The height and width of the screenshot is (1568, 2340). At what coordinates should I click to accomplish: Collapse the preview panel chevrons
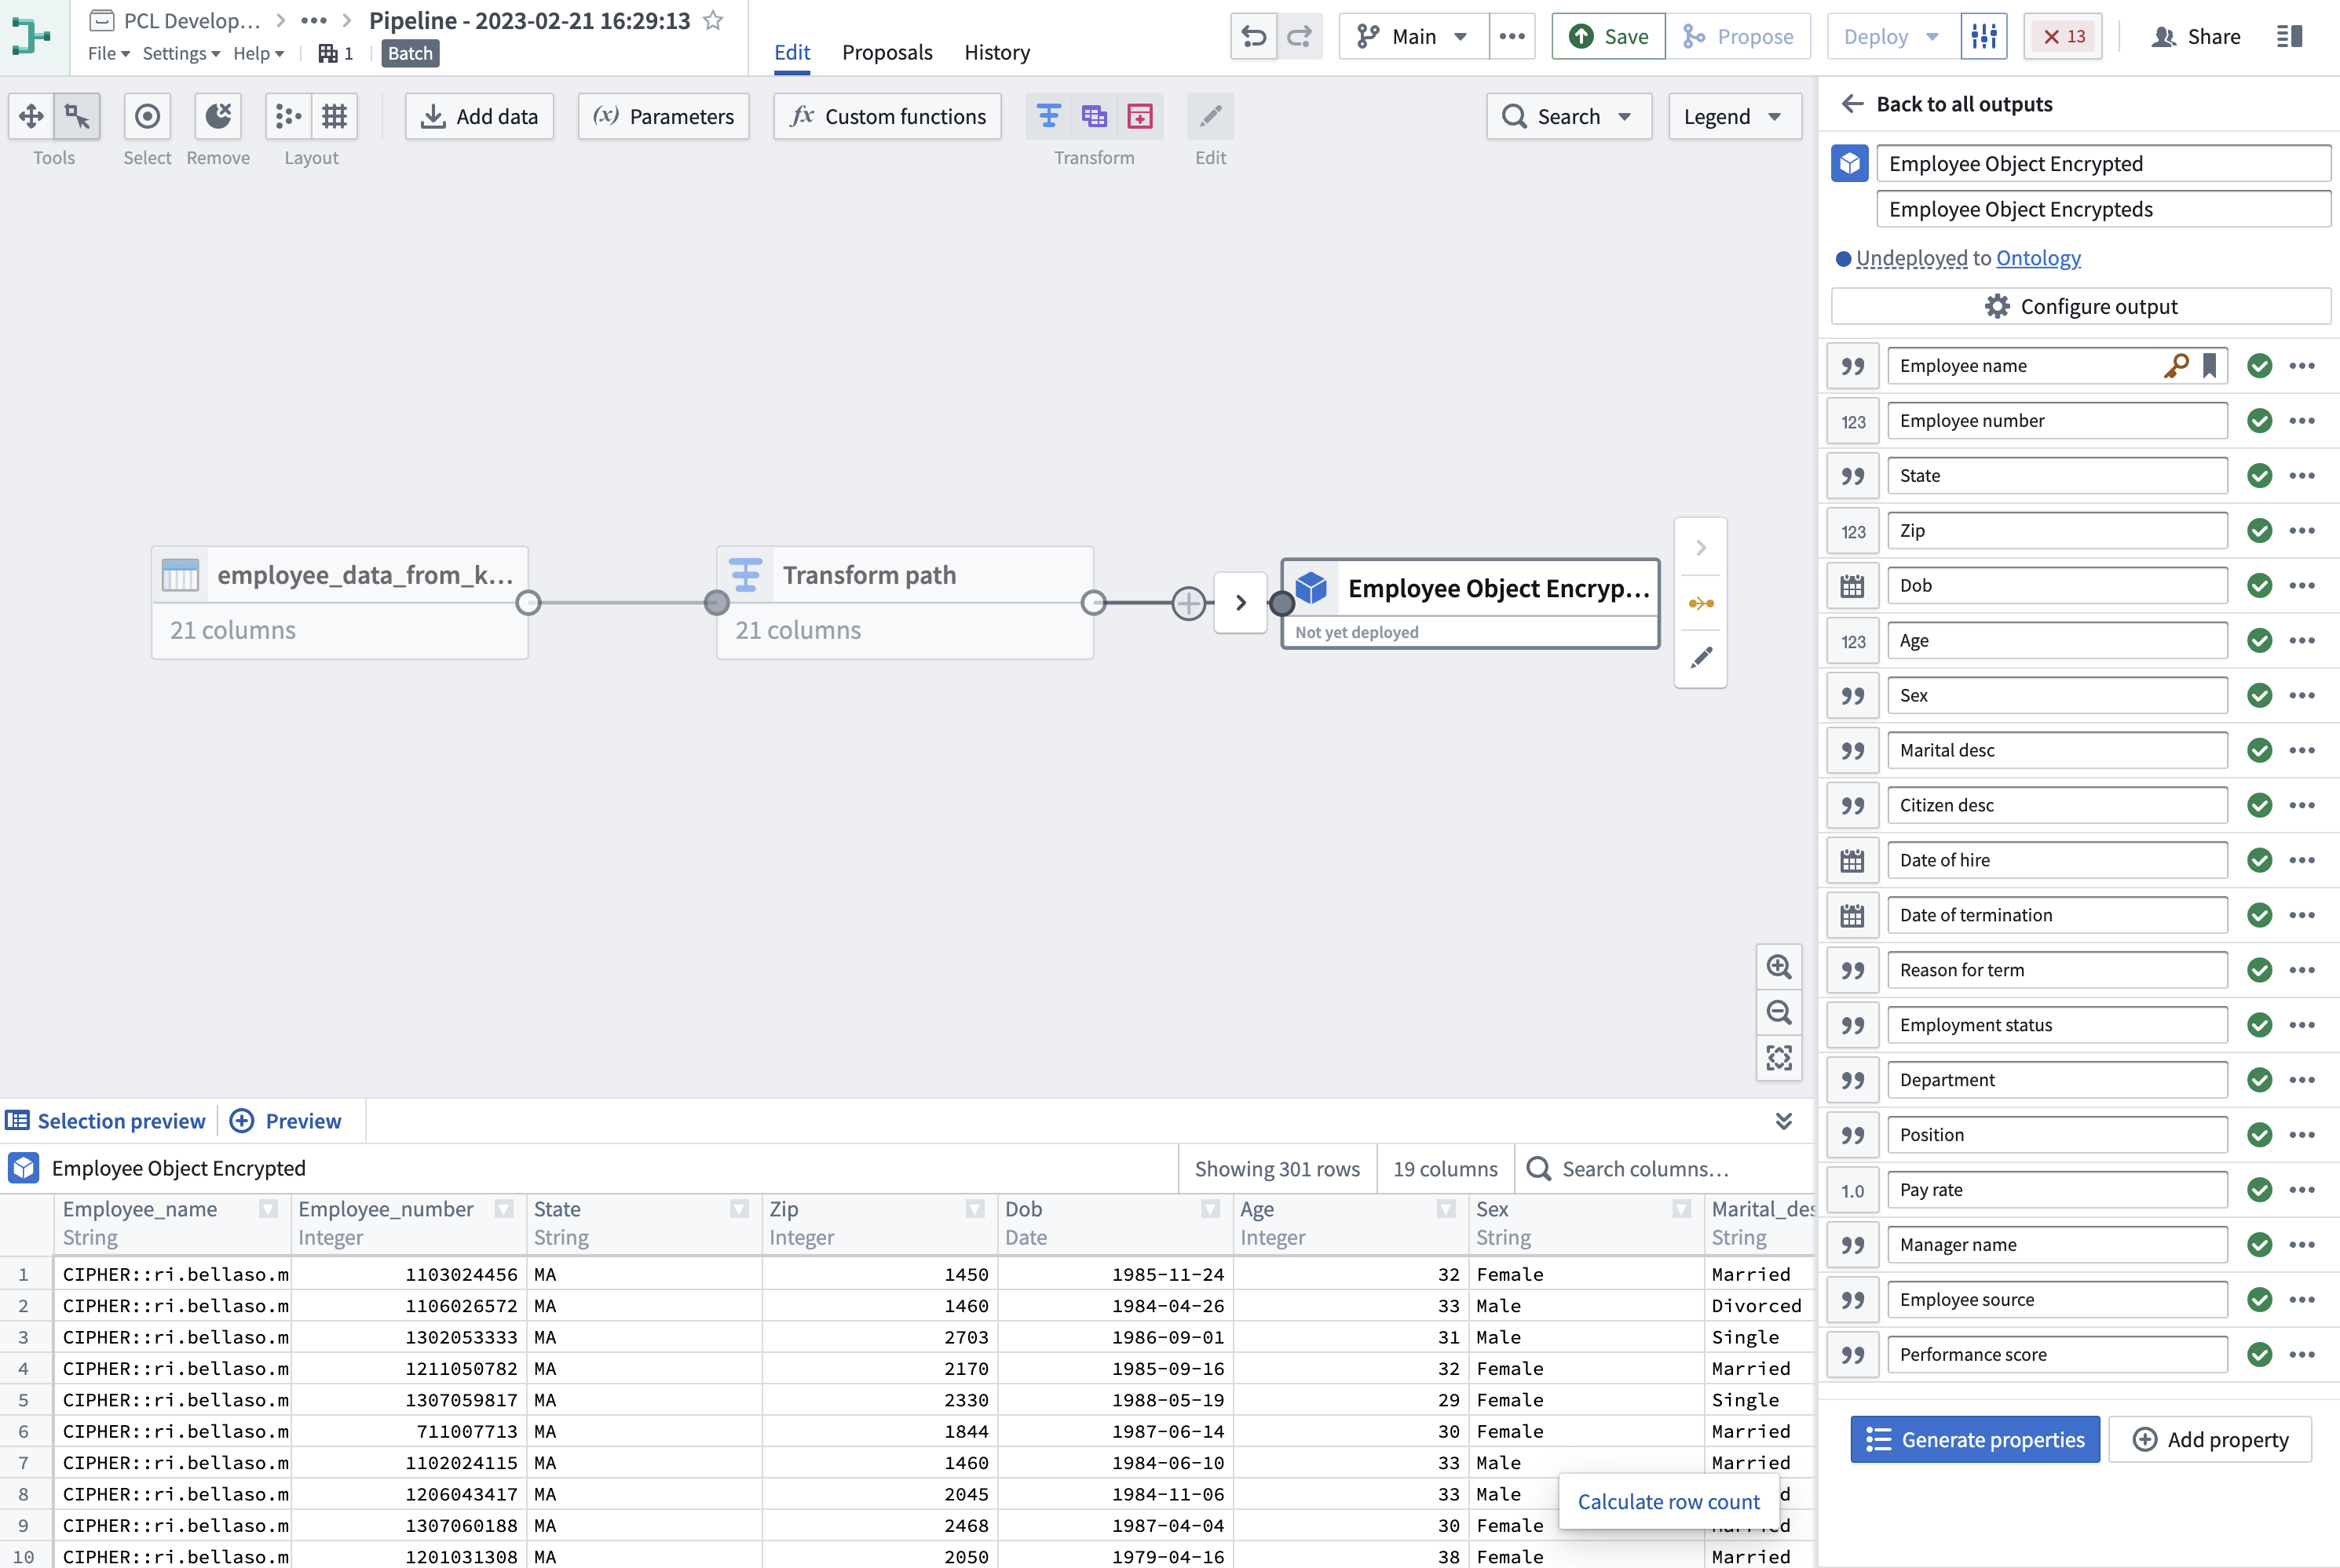coord(1782,1120)
